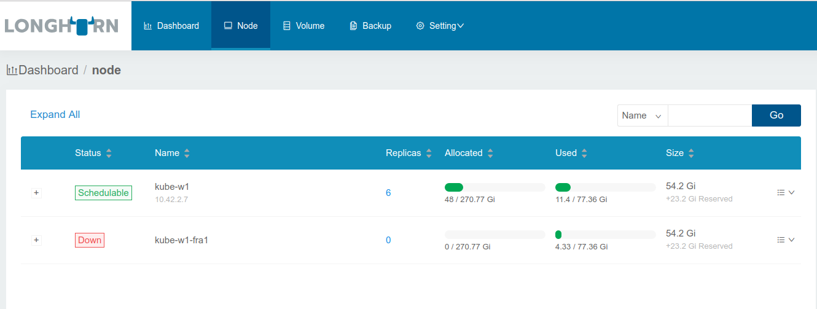Click 48 / 270.77 Gi text
Screen dimensions: 817x309
click(470, 200)
